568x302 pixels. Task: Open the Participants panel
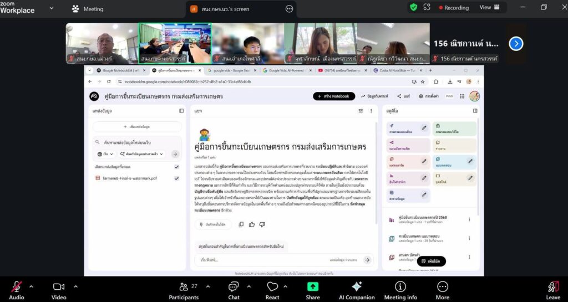pos(184,286)
